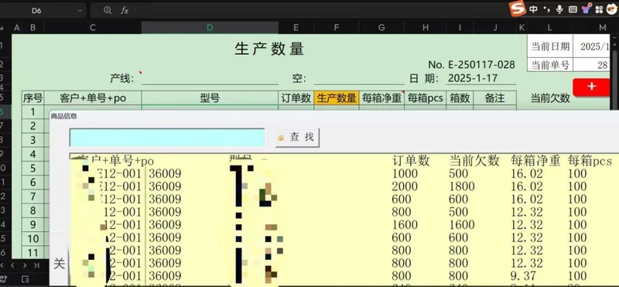Click the cat avatar icon
The width and height of the screenshot is (619, 287).
coord(612,9)
